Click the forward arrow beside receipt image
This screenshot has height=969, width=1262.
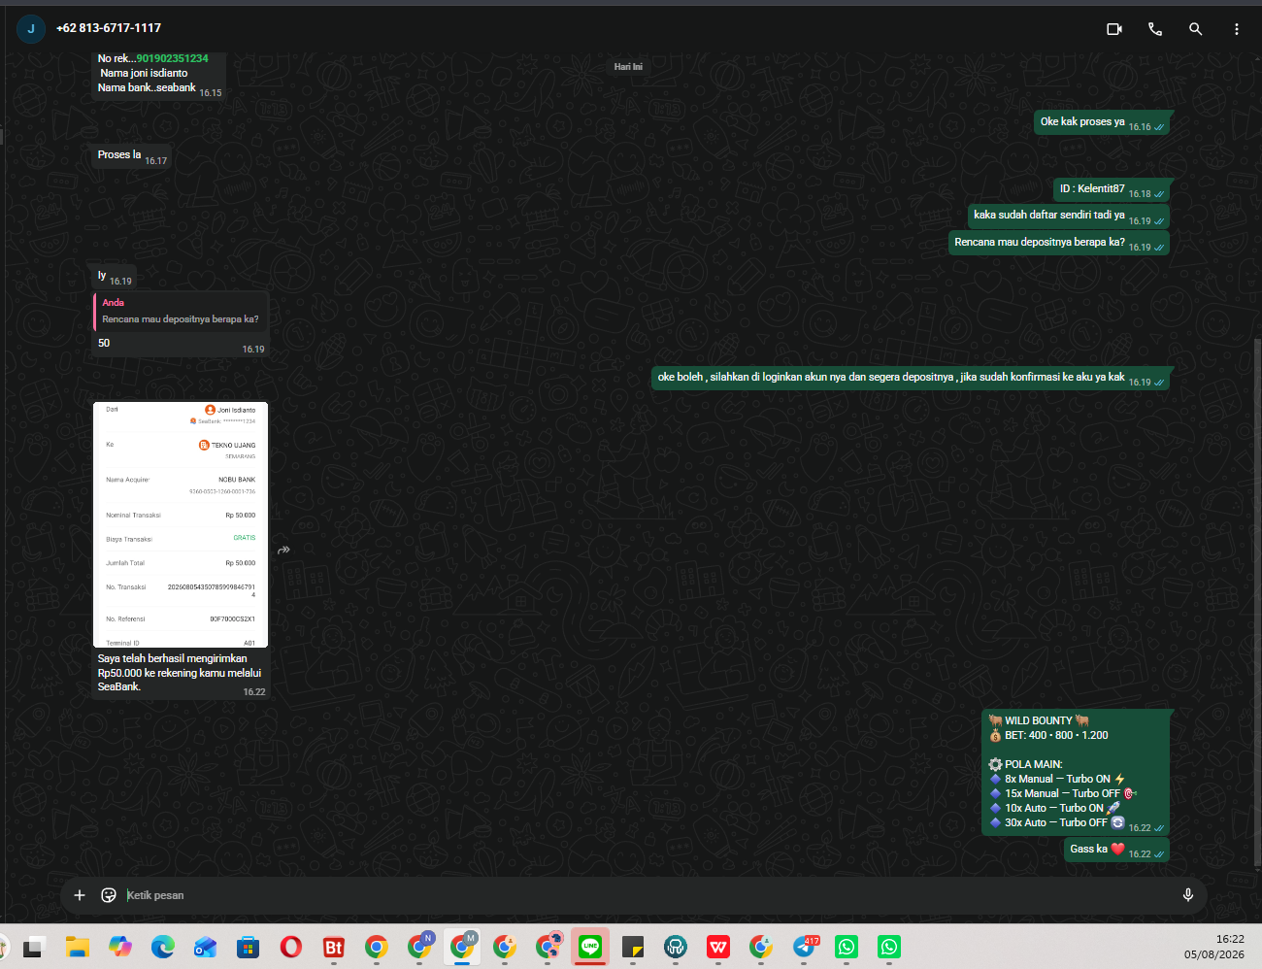click(x=283, y=550)
